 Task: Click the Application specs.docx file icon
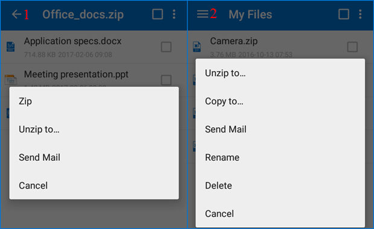click(10, 47)
